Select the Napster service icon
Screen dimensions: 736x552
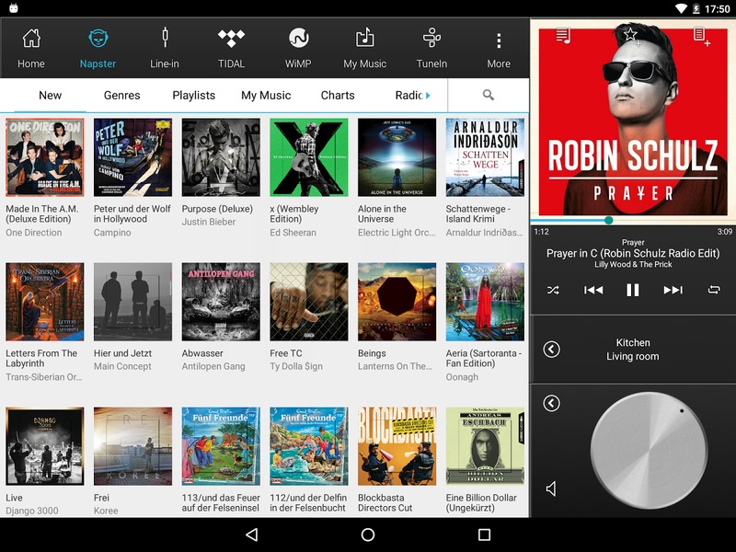(x=98, y=48)
